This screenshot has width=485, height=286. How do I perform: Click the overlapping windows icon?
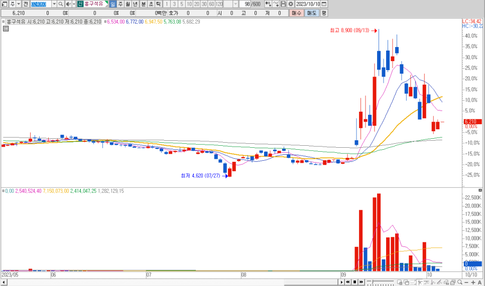[x=407, y=282]
